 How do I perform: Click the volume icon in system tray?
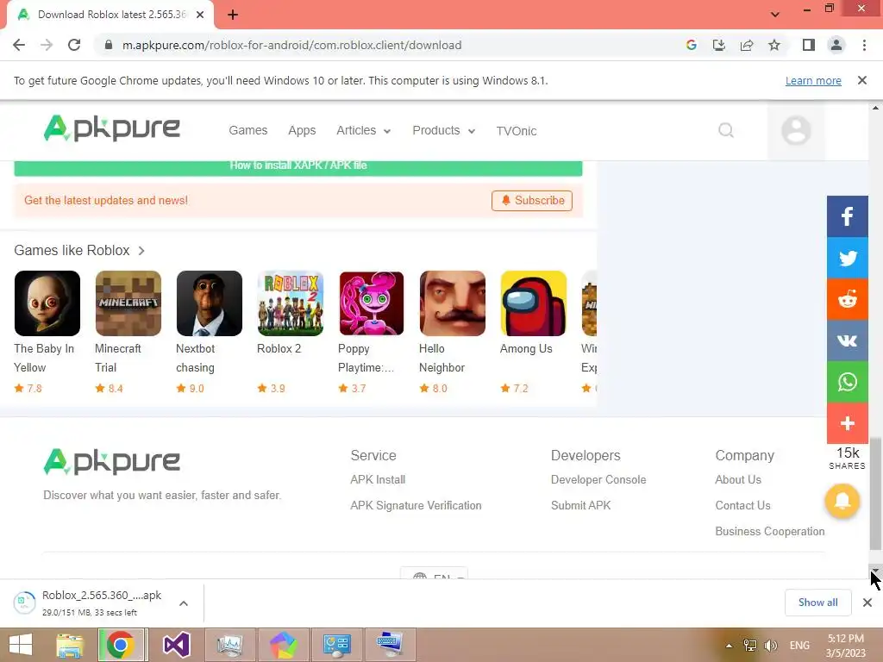771,645
